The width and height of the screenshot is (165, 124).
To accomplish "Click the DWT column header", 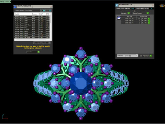I will [42, 14].
